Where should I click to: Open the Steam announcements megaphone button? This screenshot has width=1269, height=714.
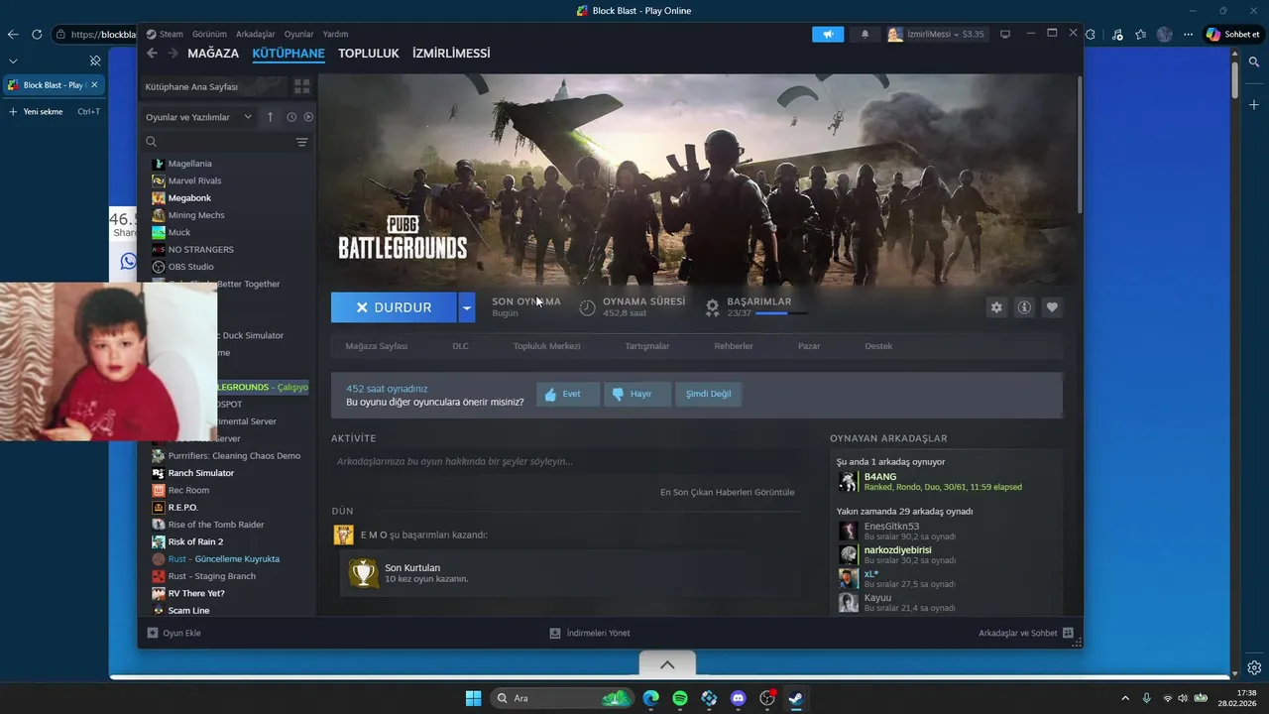(828, 34)
